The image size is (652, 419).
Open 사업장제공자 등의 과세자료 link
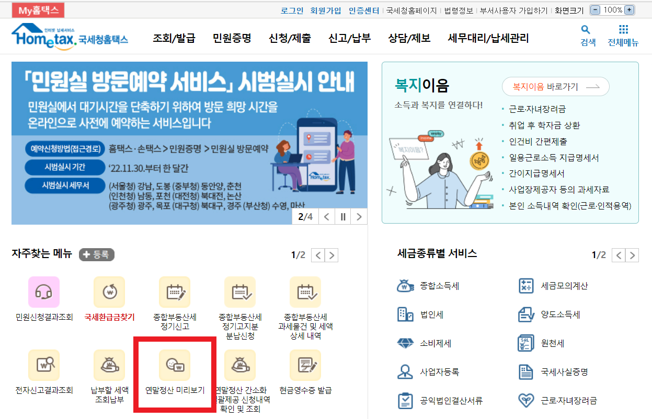coord(559,190)
